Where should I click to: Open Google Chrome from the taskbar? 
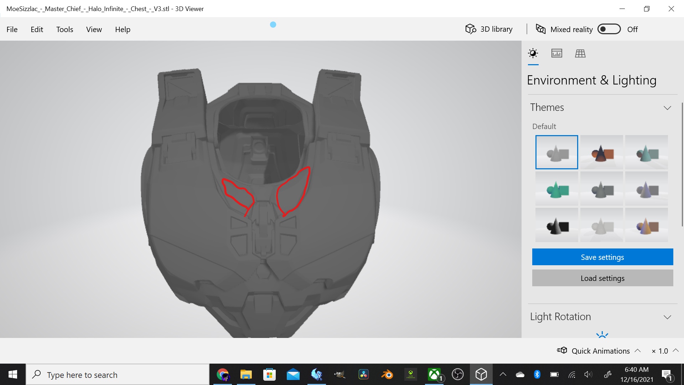(x=223, y=375)
